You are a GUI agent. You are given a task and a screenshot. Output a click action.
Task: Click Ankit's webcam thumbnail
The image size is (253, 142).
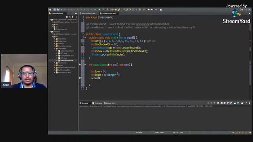[24, 71]
